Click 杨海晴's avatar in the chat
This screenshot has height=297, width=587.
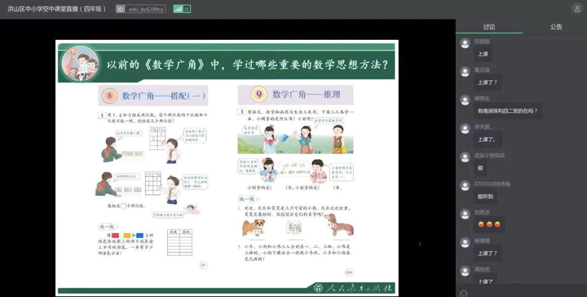coord(465,242)
